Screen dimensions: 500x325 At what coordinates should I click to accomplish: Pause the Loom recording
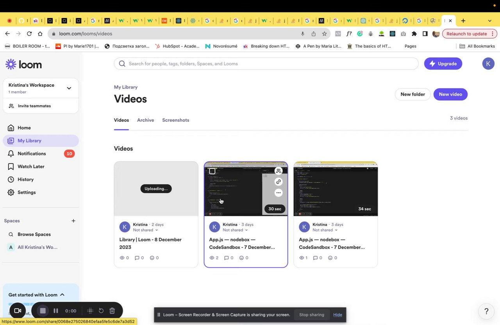56,311
